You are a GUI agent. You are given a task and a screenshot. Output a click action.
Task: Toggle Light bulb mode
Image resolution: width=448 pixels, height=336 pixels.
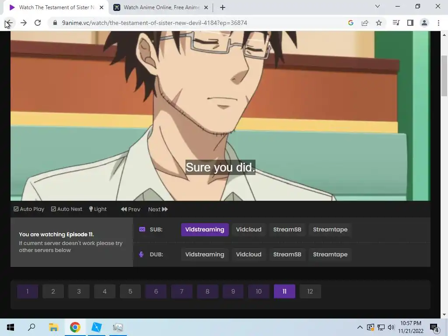pyautogui.click(x=98, y=209)
